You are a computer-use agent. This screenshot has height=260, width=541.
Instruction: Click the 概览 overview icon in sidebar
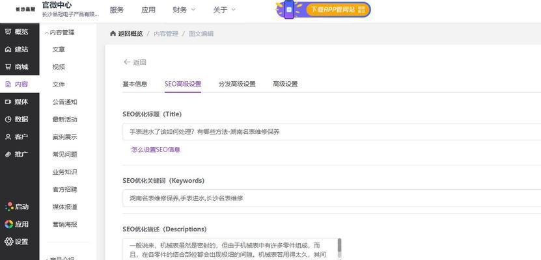[x=8, y=32]
